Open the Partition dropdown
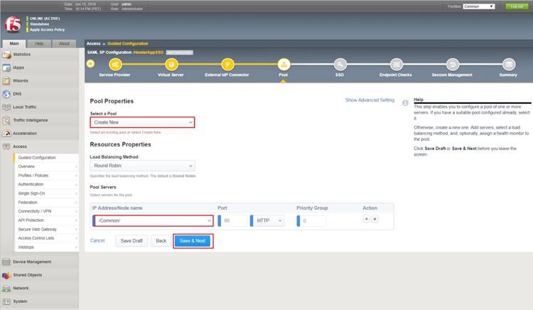Image resolution: width=533 pixels, height=310 pixels. coord(479,6)
